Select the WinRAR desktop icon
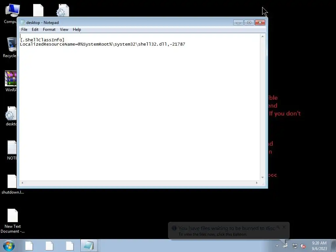This screenshot has height=252, width=336. click(x=11, y=81)
